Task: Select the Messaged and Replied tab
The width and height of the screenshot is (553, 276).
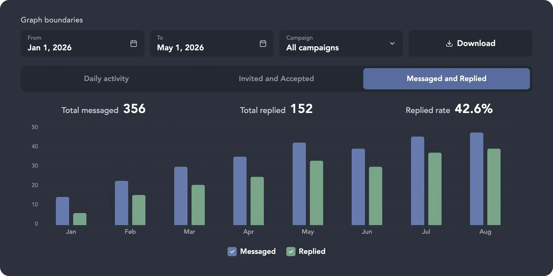Action: 446,79
